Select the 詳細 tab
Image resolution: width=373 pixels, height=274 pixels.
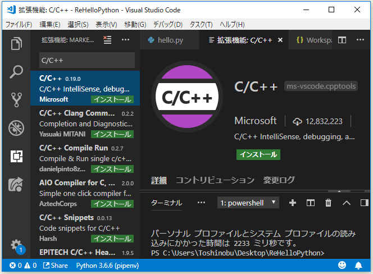point(159,180)
